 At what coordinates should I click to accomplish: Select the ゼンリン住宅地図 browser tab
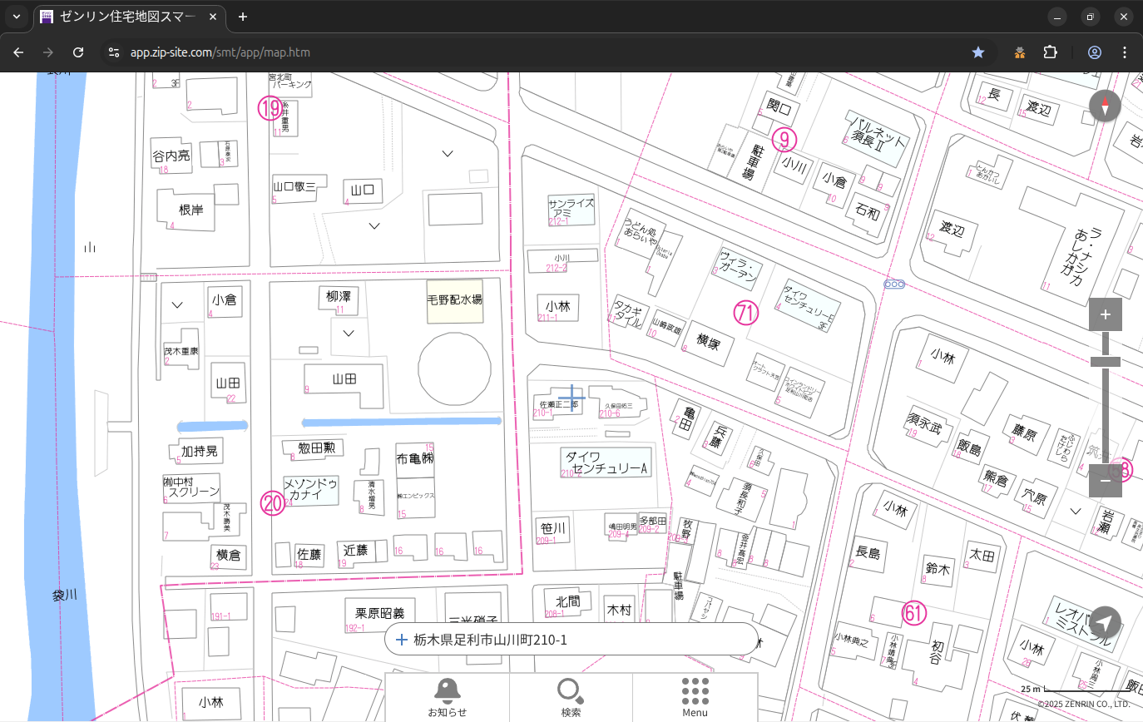(x=125, y=17)
